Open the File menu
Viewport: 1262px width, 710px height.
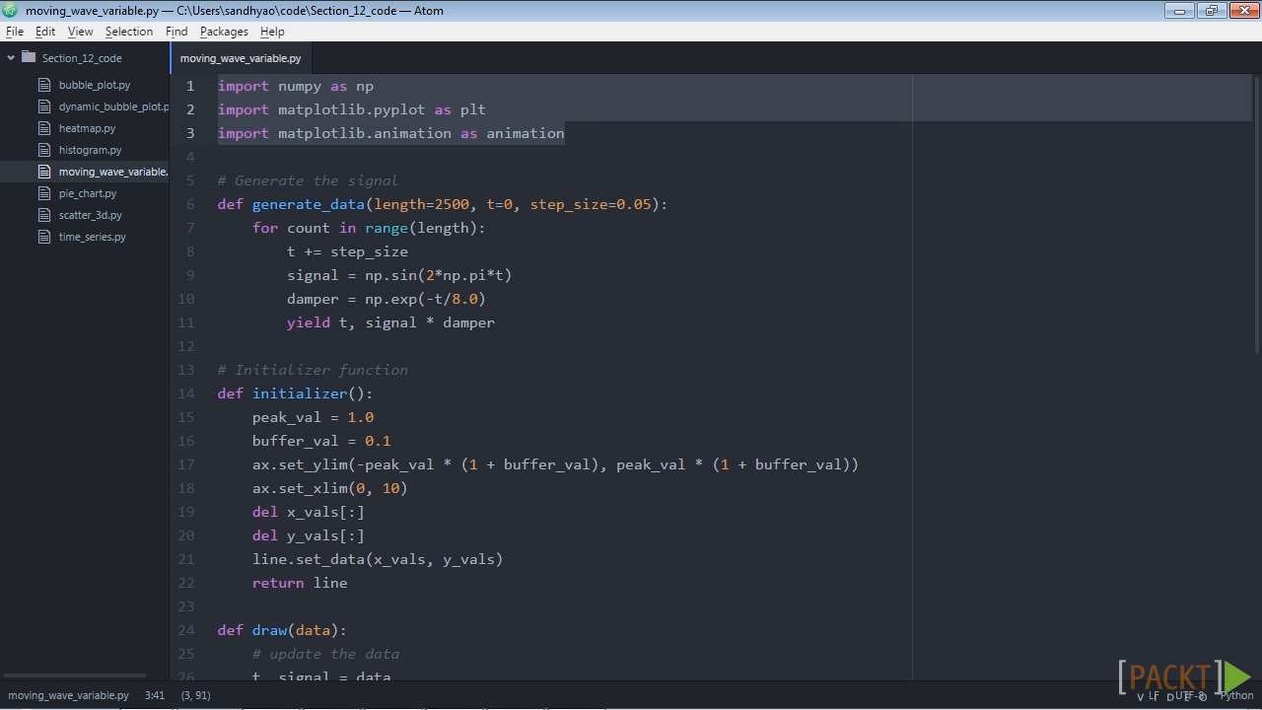point(15,32)
